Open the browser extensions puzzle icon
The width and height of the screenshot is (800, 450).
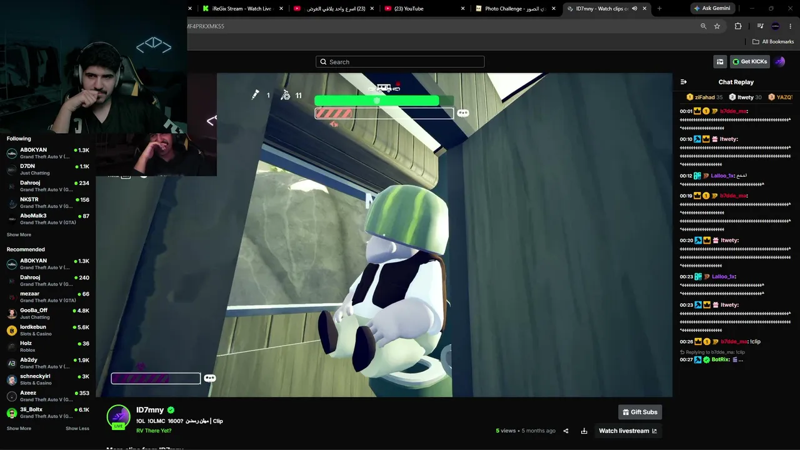(738, 26)
